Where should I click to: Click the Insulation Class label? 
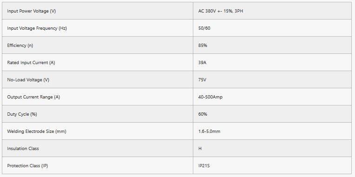point(23,149)
